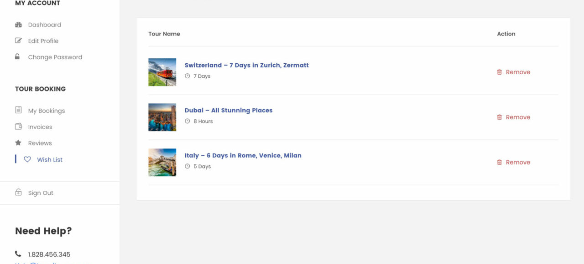Click the Sign Out lock icon
584x264 pixels.
(18, 193)
